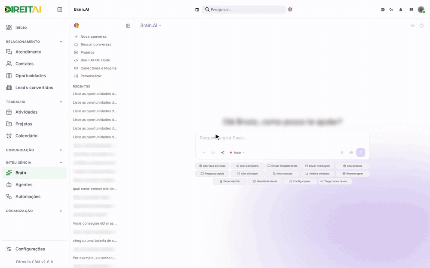Click the sparkles icon in the prompt box
This screenshot has height=268, width=430.
pos(223,153)
